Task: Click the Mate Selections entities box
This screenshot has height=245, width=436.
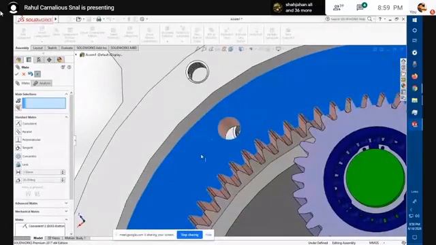Action: point(44,103)
